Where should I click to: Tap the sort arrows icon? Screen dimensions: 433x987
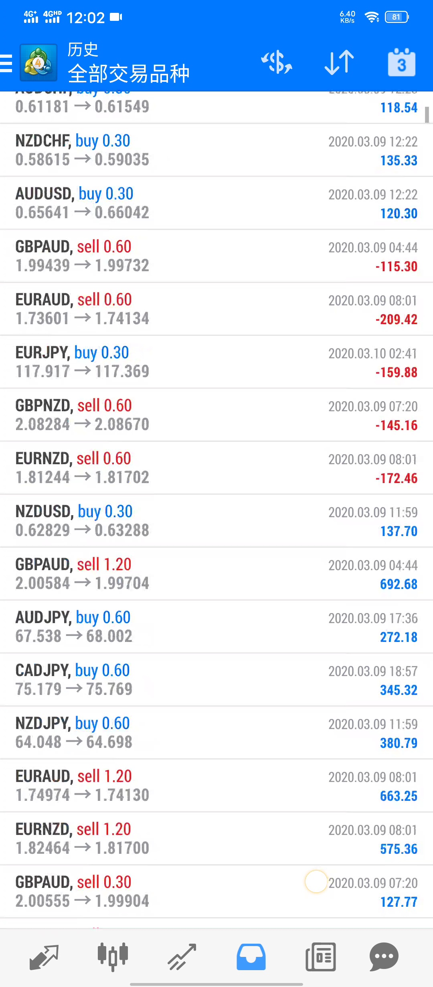[x=339, y=63]
